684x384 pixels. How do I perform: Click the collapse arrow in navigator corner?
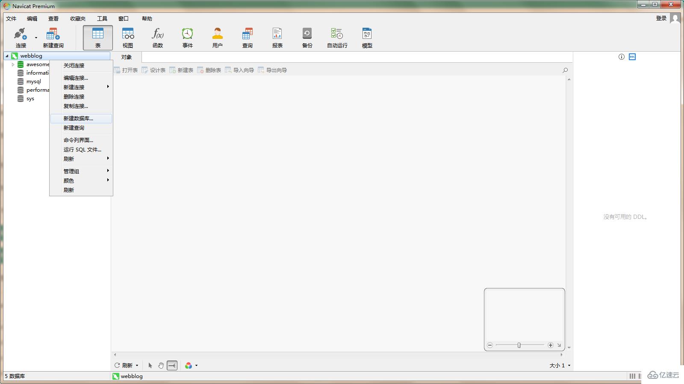point(559,345)
